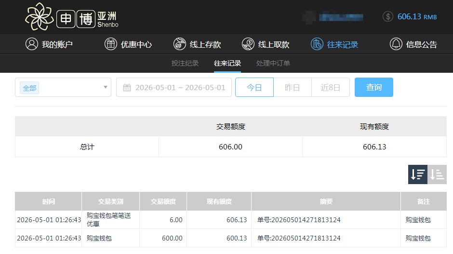Go to 优惠中心 menu
This screenshot has width=453, height=254.
136,44
